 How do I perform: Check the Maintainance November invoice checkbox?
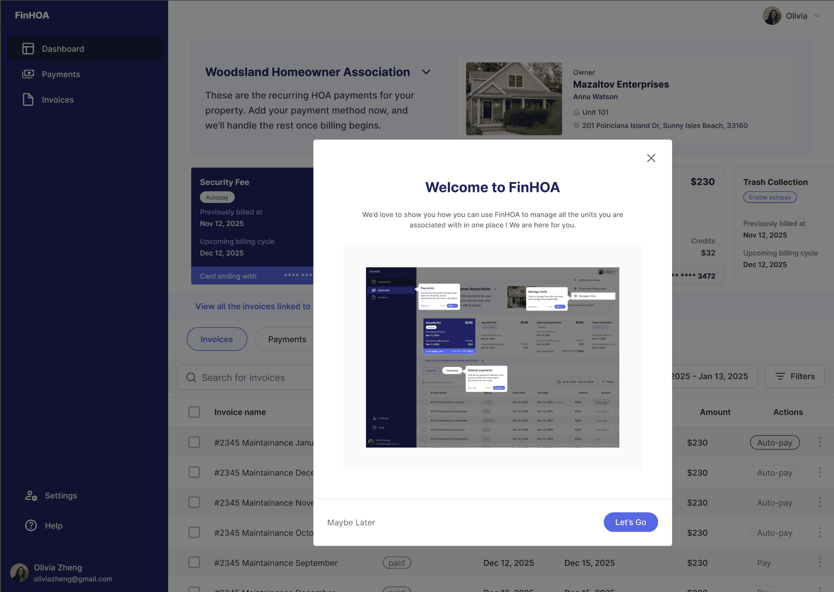point(194,502)
